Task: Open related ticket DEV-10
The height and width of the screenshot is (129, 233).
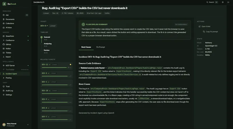Action: coord(46,91)
